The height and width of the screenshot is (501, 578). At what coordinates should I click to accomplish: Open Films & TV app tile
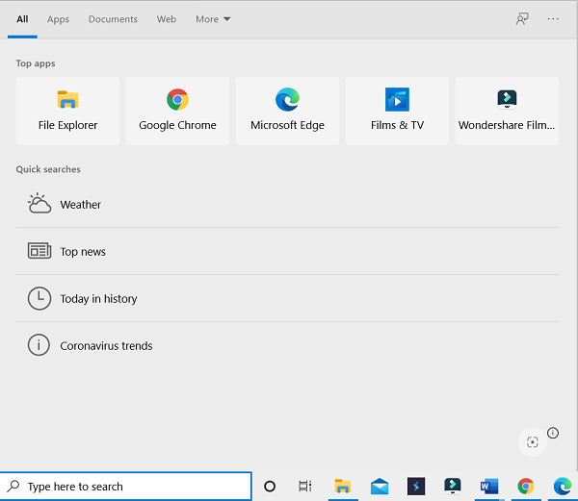397,111
